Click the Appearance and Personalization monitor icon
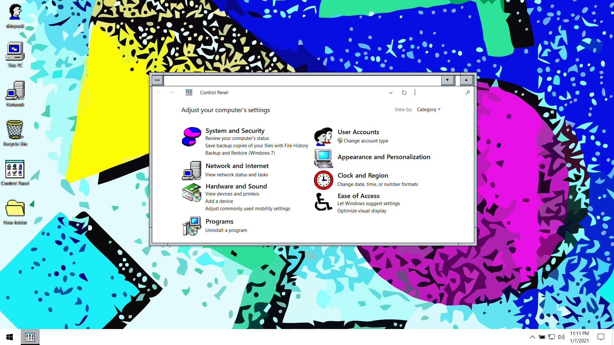Viewport: 614px width, 345px height. pyautogui.click(x=323, y=158)
